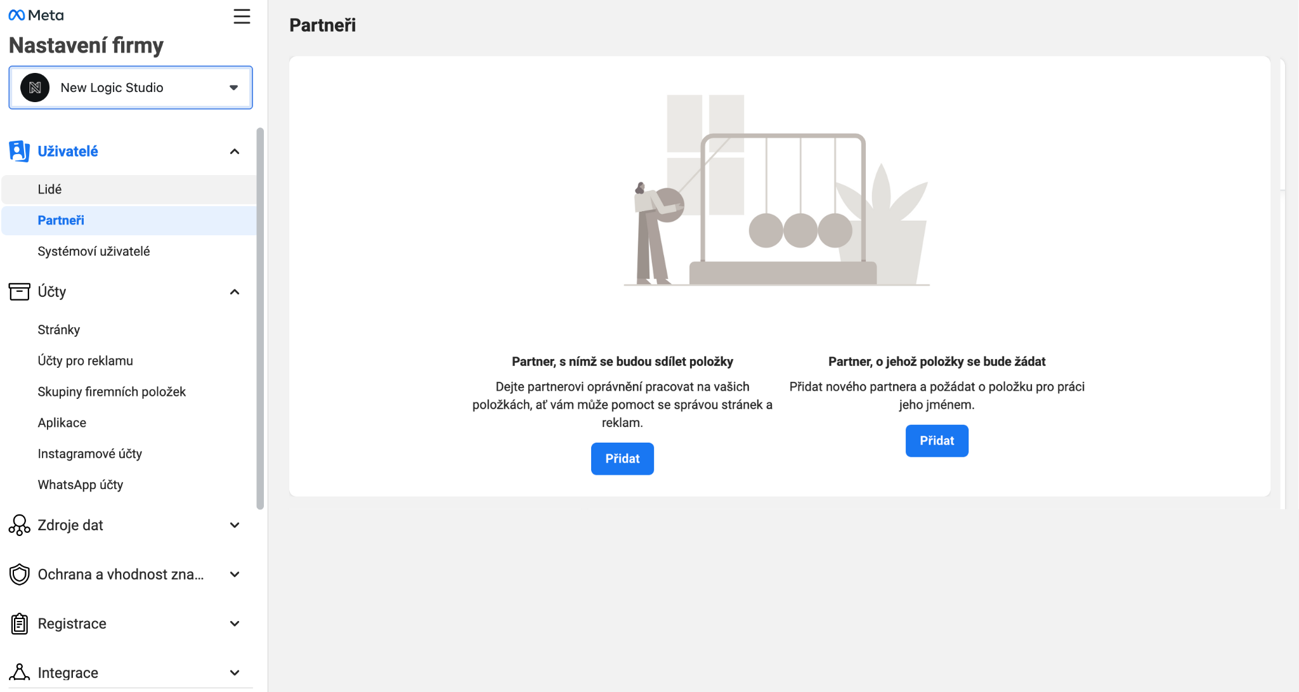Screen dimensions: 1299x692
Task: Click the Integrace triangle icon
Action: pyautogui.click(x=19, y=672)
